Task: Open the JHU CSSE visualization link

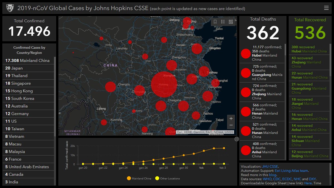Action: click(269, 167)
